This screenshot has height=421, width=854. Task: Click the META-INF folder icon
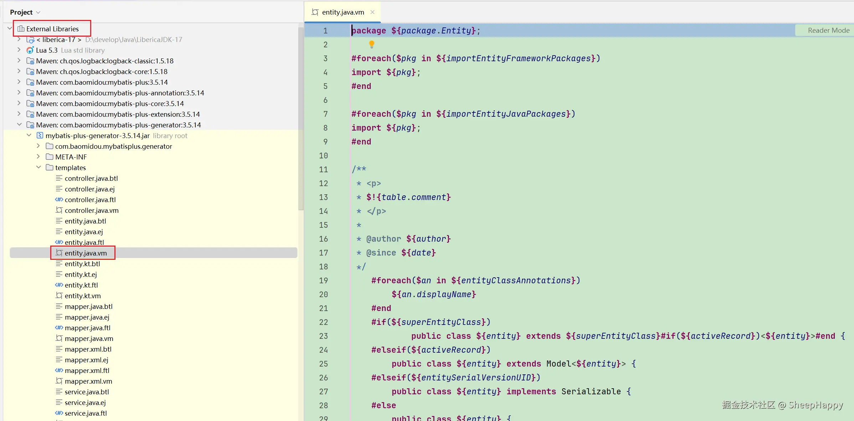50,157
